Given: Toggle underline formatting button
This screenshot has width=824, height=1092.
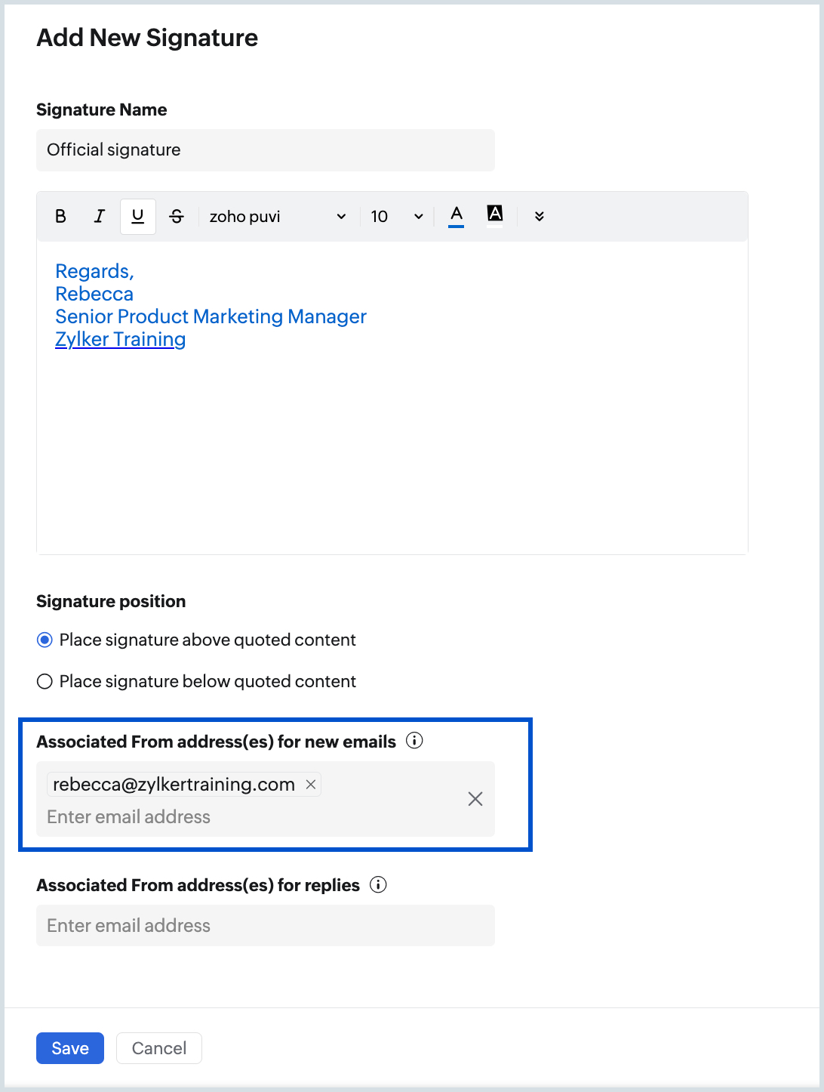Looking at the screenshot, I should [137, 217].
